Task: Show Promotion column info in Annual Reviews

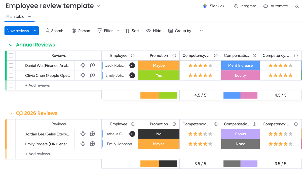Action: [174, 56]
